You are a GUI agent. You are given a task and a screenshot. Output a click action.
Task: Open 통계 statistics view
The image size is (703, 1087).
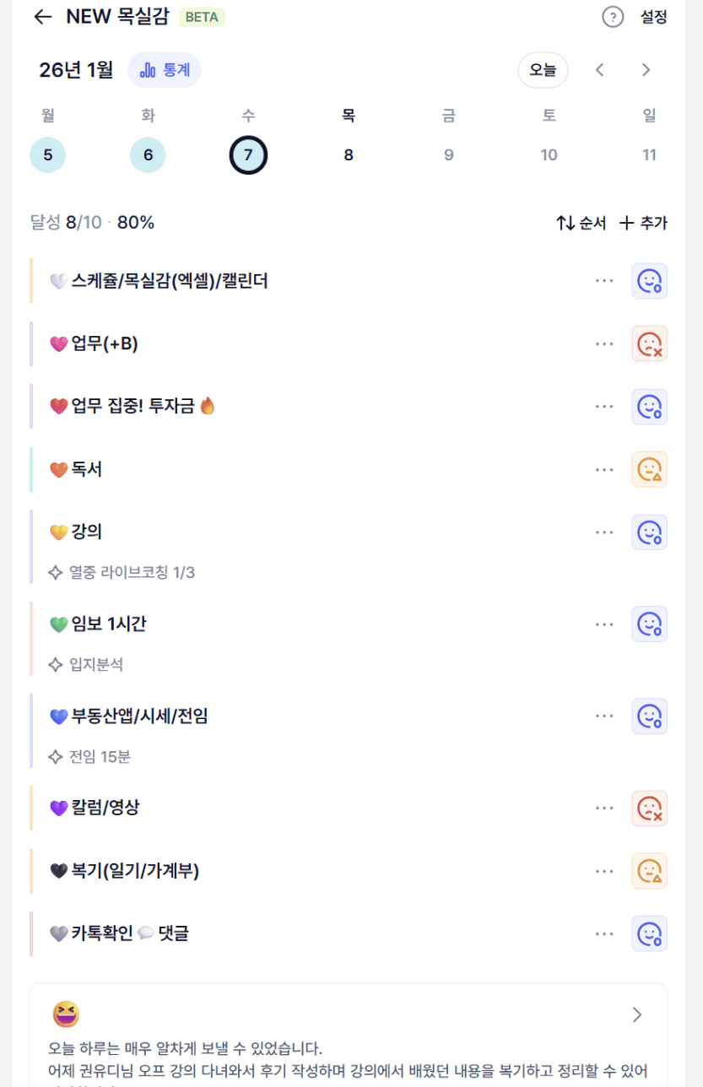pos(165,70)
